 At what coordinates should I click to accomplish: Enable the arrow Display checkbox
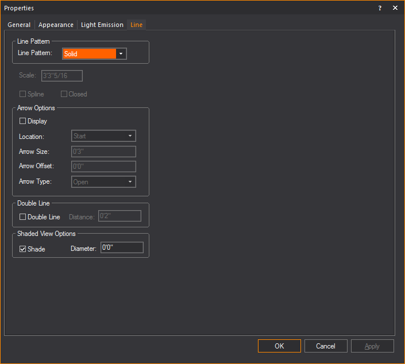pos(23,121)
